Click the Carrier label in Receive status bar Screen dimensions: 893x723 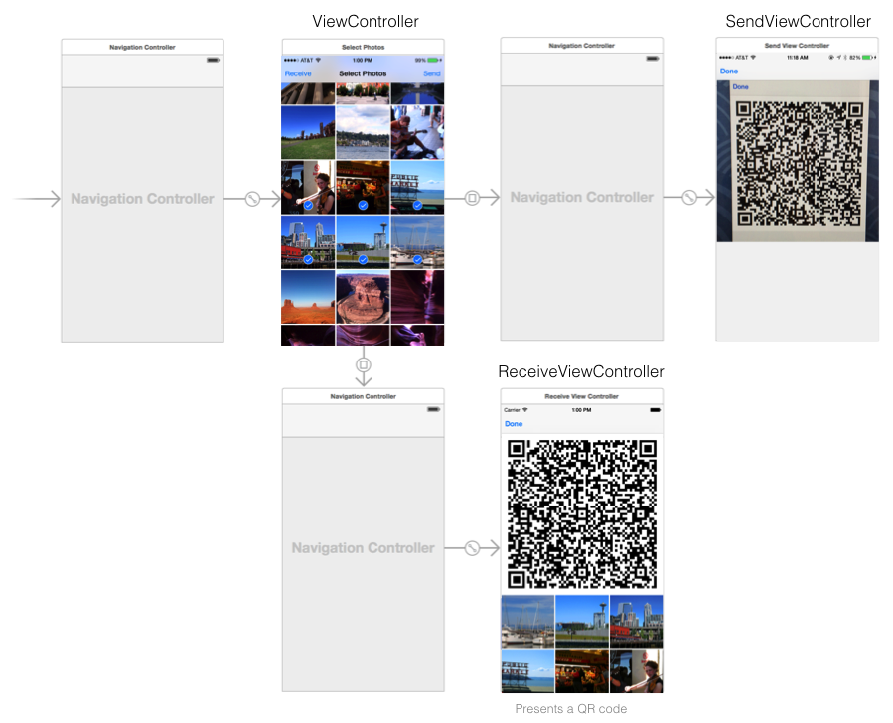pyautogui.click(x=512, y=410)
